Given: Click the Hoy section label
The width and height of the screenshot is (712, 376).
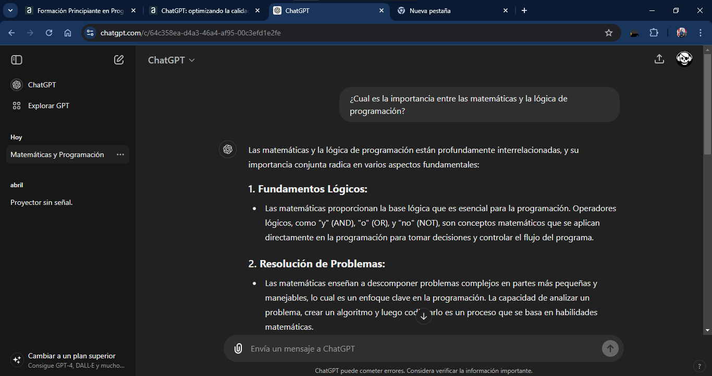Looking at the screenshot, I should pos(16,137).
